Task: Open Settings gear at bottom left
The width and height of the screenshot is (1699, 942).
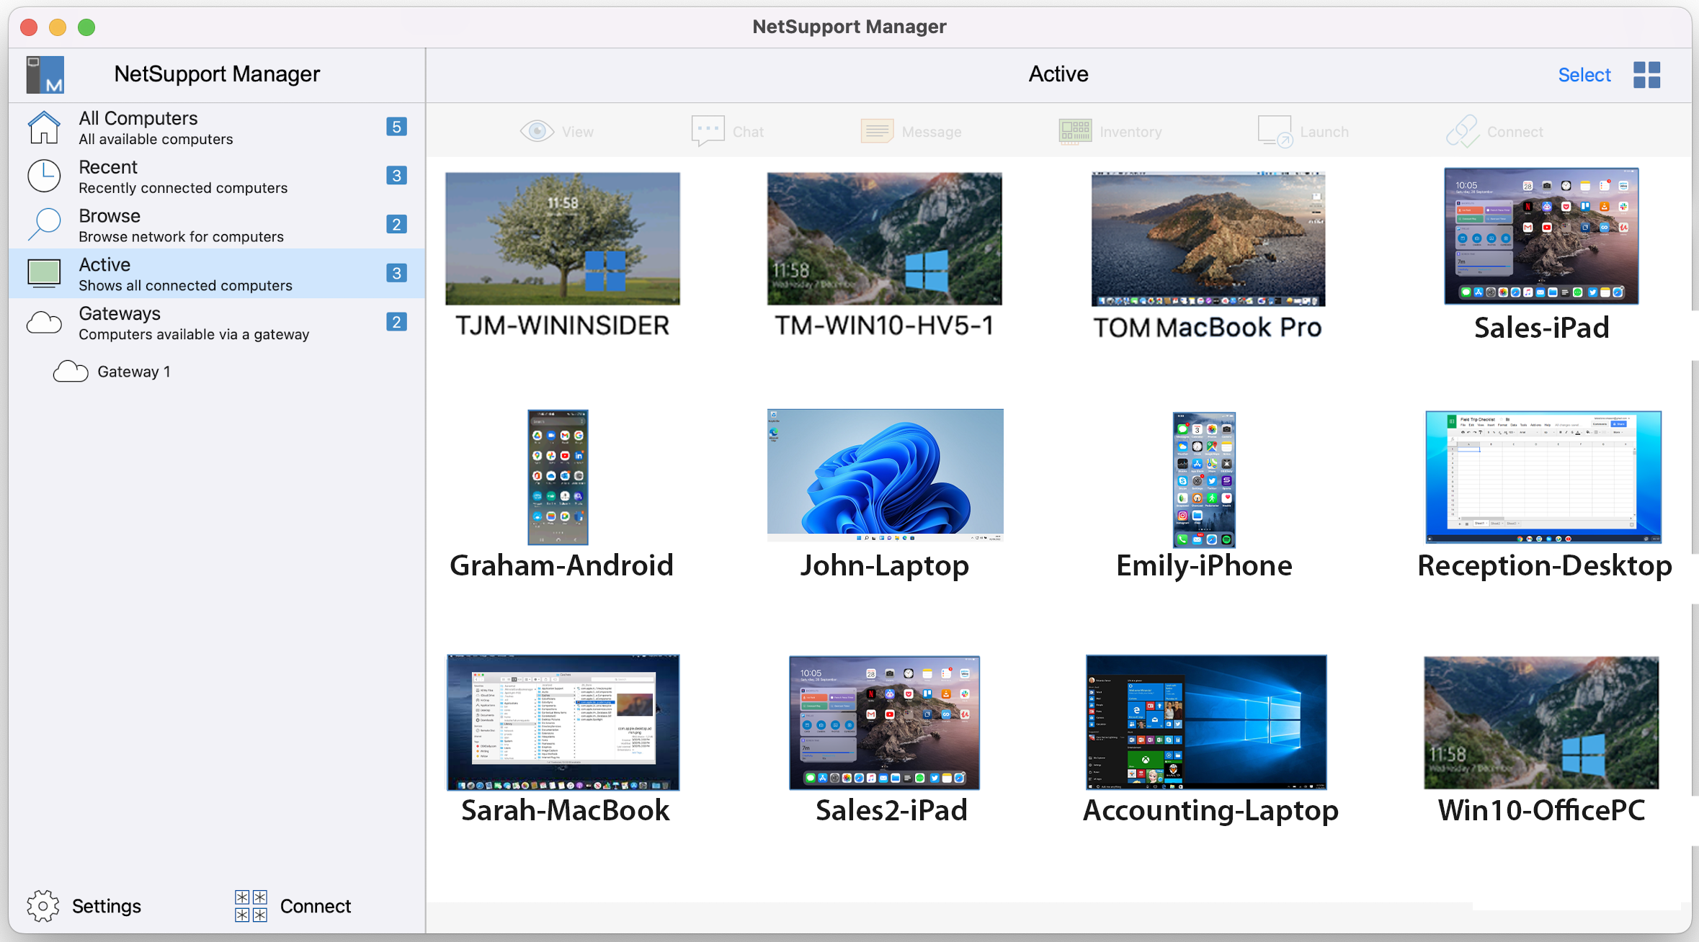Action: 43,905
